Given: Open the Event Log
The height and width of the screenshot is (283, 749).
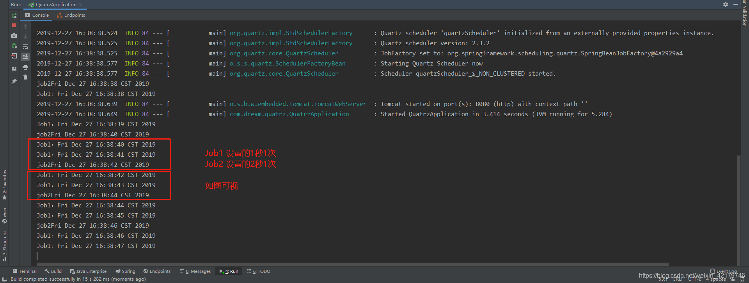Looking at the screenshot, I should pyautogui.click(x=724, y=272).
